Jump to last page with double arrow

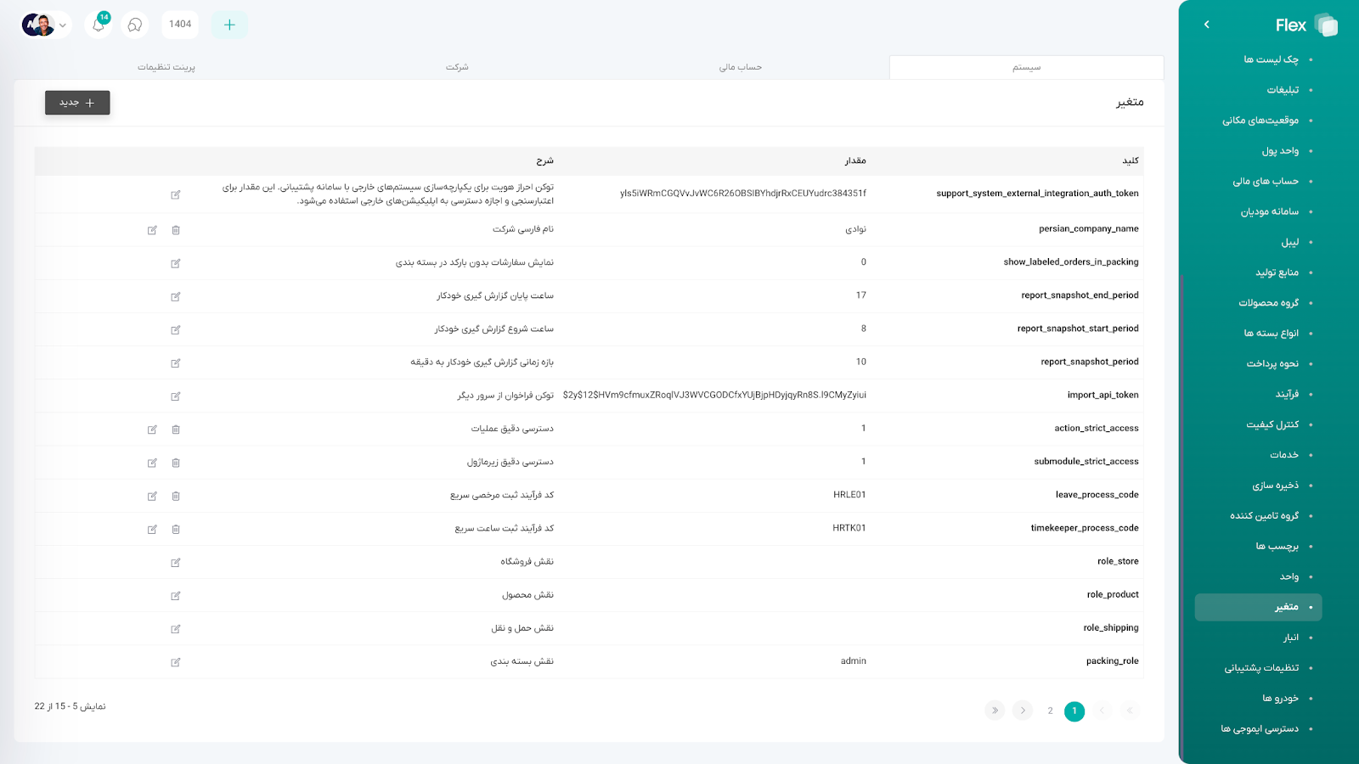tap(995, 711)
